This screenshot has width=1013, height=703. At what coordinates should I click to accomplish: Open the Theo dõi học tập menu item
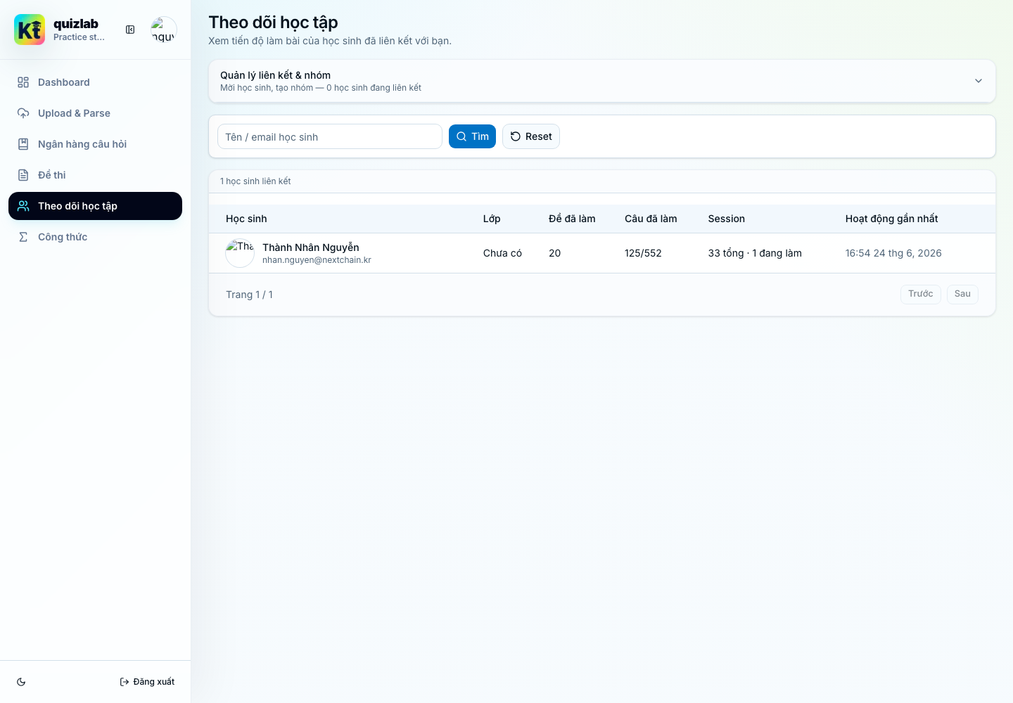95,206
